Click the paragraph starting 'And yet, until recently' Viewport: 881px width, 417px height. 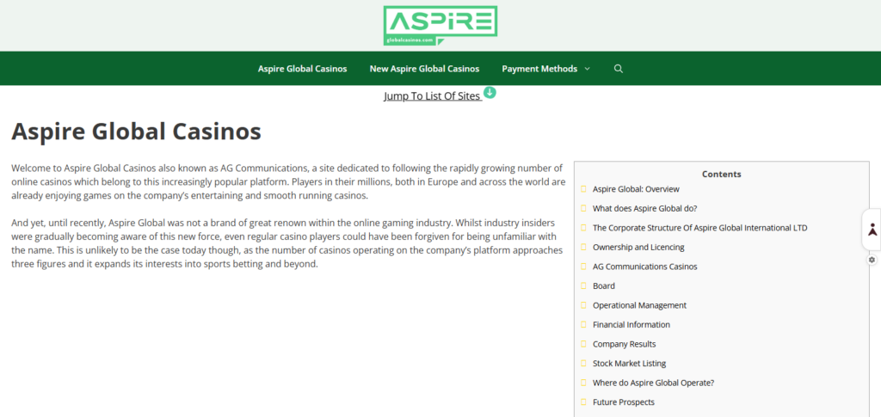[287, 243]
